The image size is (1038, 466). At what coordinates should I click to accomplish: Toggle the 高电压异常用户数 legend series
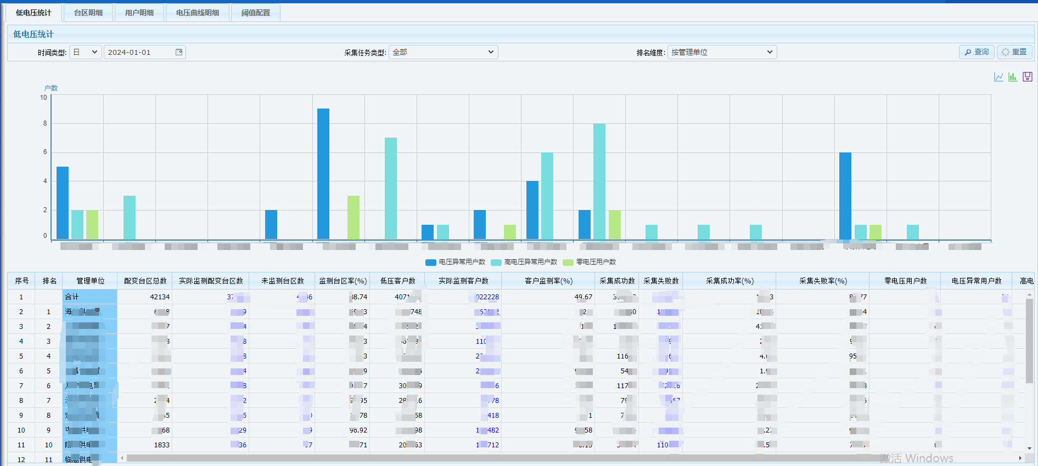click(x=524, y=262)
